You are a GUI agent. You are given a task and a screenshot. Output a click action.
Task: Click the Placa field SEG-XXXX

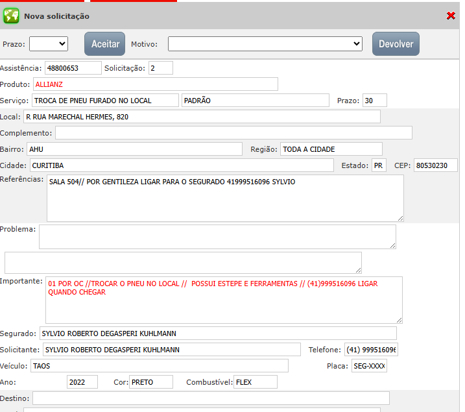(369, 366)
